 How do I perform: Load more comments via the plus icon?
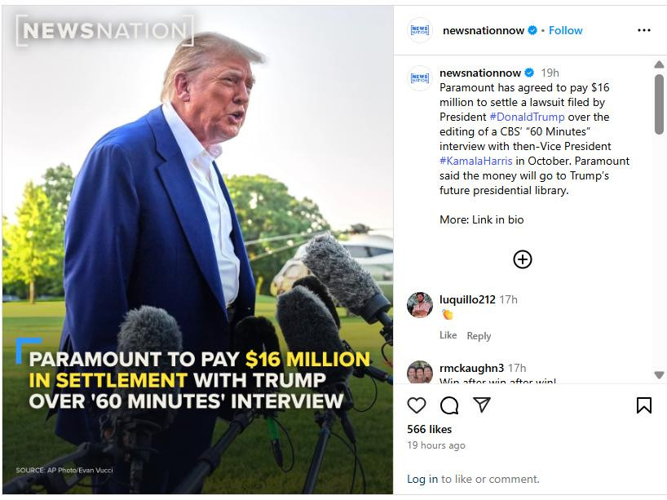click(522, 259)
